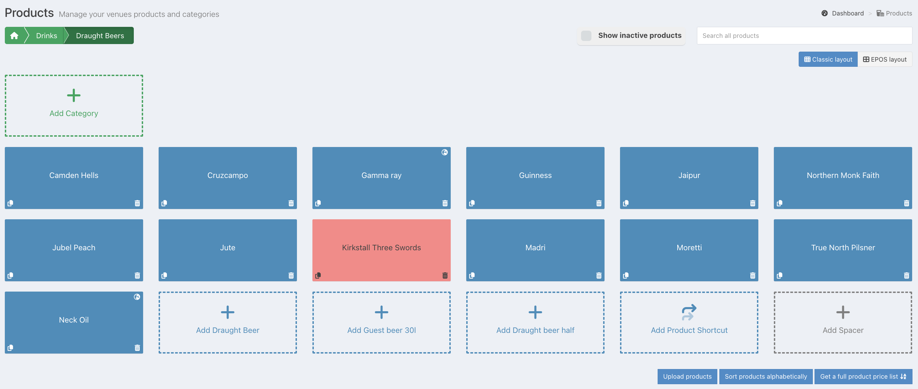Delete the Moretti product
The width and height of the screenshot is (918, 389).
pos(753,275)
